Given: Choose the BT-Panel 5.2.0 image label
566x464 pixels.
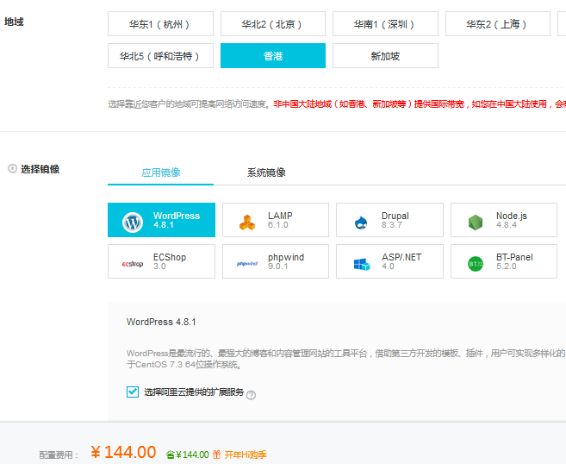Looking at the screenshot, I should [514, 261].
